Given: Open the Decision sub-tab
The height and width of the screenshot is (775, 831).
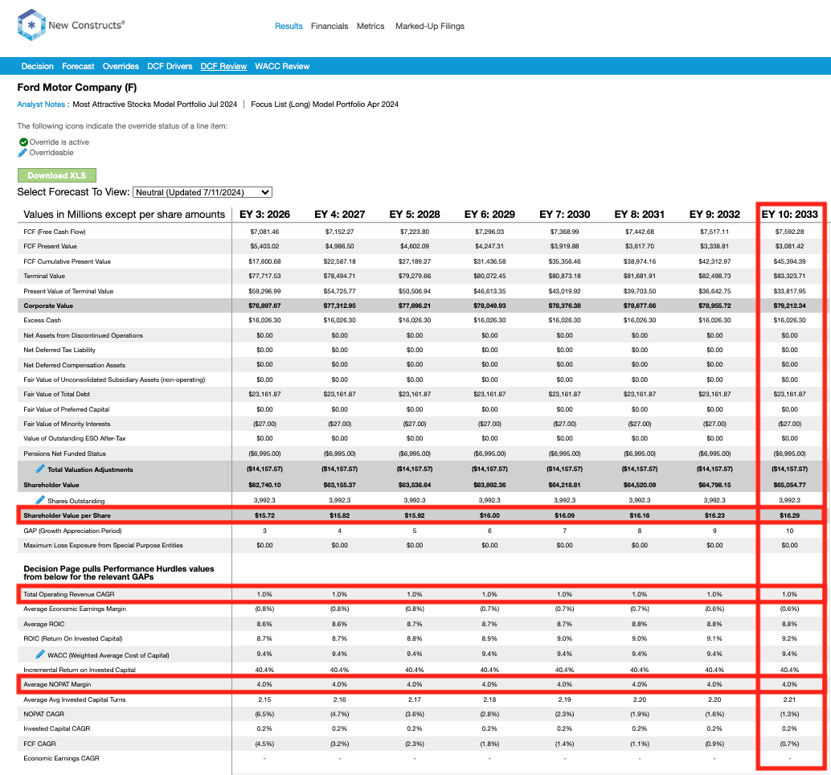Looking at the screenshot, I should [x=38, y=67].
